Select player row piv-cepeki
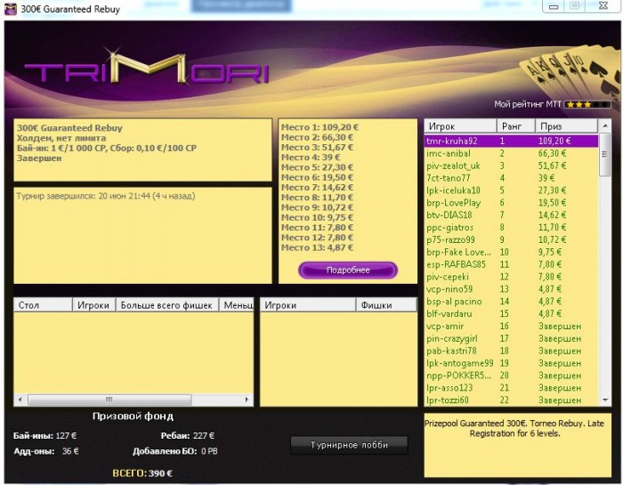Screen dimensions: 623x485 click(x=512, y=277)
